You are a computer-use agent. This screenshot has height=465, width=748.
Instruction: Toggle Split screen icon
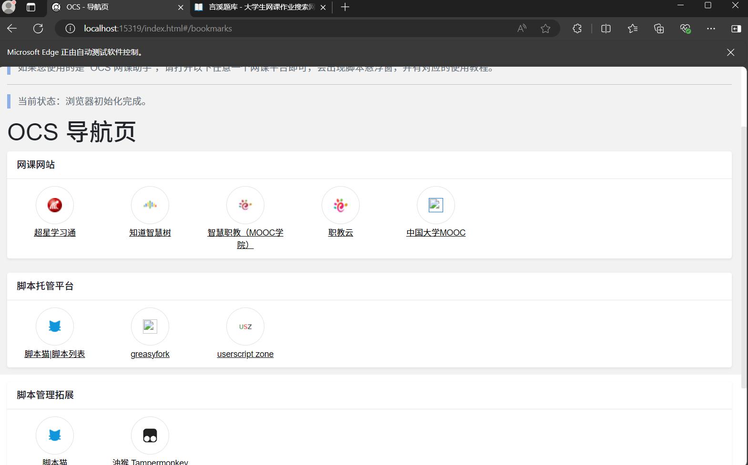pyautogui.click(x=606, y=29)
